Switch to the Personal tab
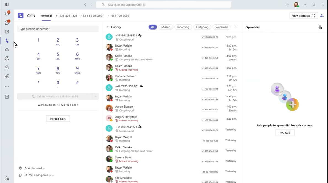 (x=46, y=16)
